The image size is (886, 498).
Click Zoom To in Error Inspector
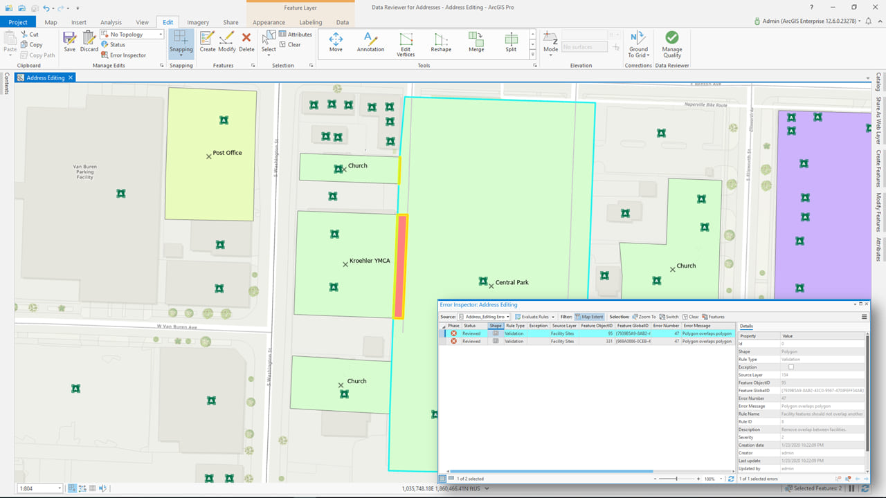tap(644, 317)
